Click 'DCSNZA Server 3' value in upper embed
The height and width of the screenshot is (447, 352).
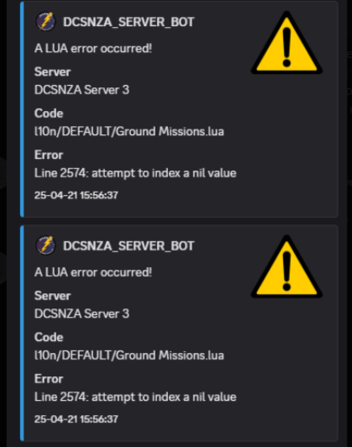[x=81, y=90]
